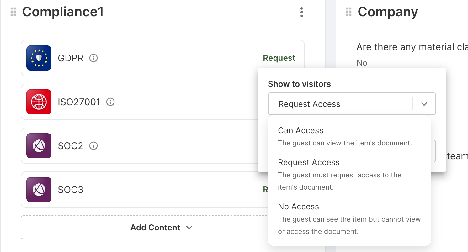Click the SOC3 purple logo icon
This screenshot has width=468, height=252.
39,190
